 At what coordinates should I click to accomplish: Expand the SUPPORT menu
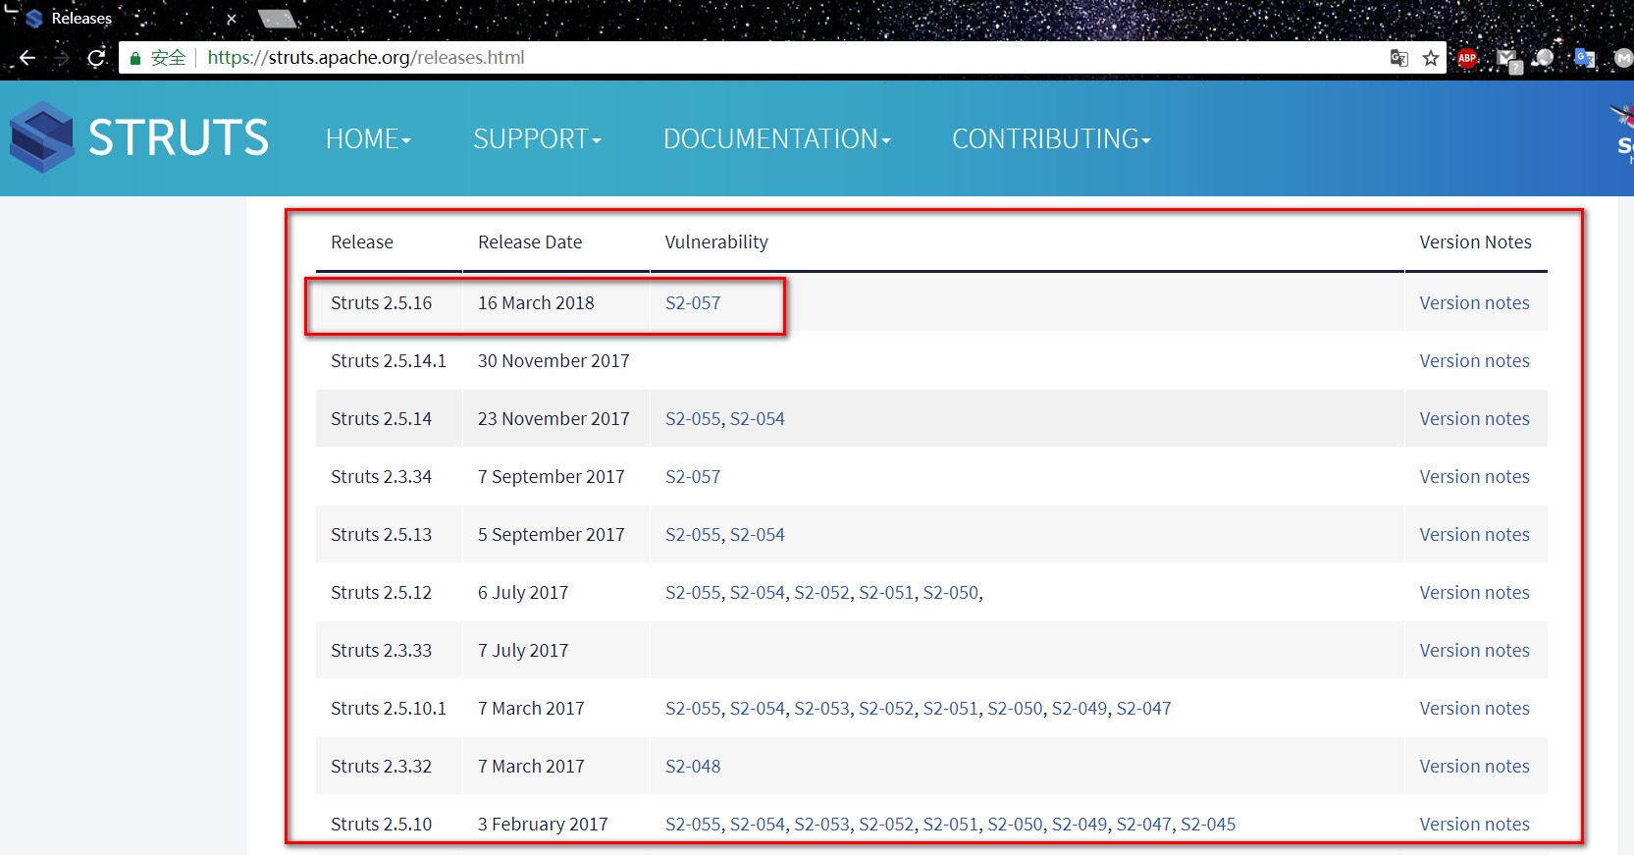(x=537, y=139)
